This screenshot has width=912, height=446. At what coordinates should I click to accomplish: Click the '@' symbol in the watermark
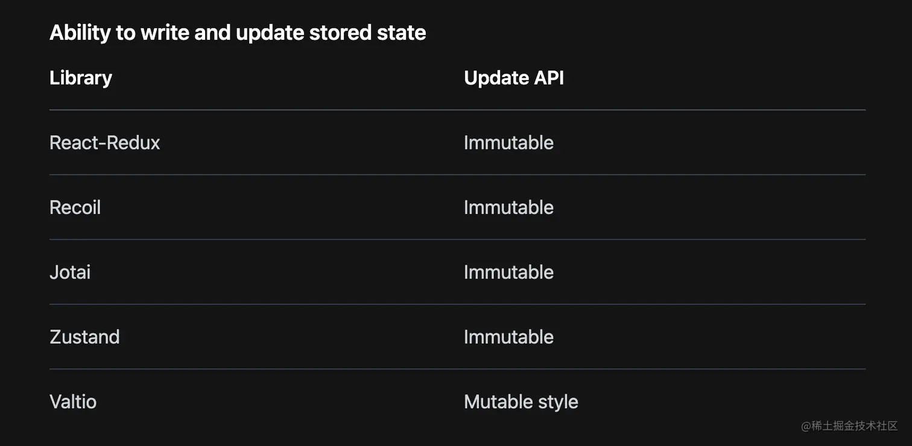806,427
